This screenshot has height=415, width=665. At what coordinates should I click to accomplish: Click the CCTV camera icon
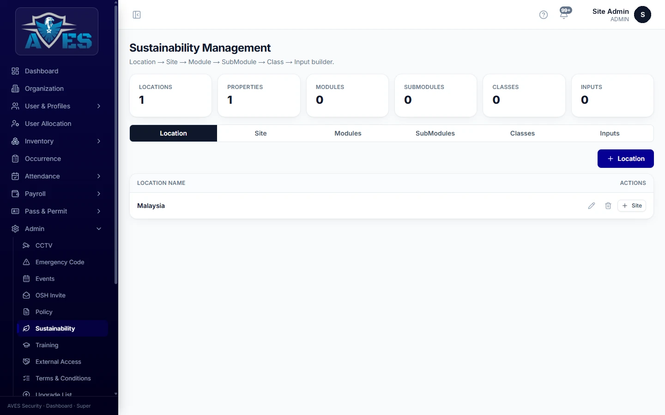(x=26, y=245)
